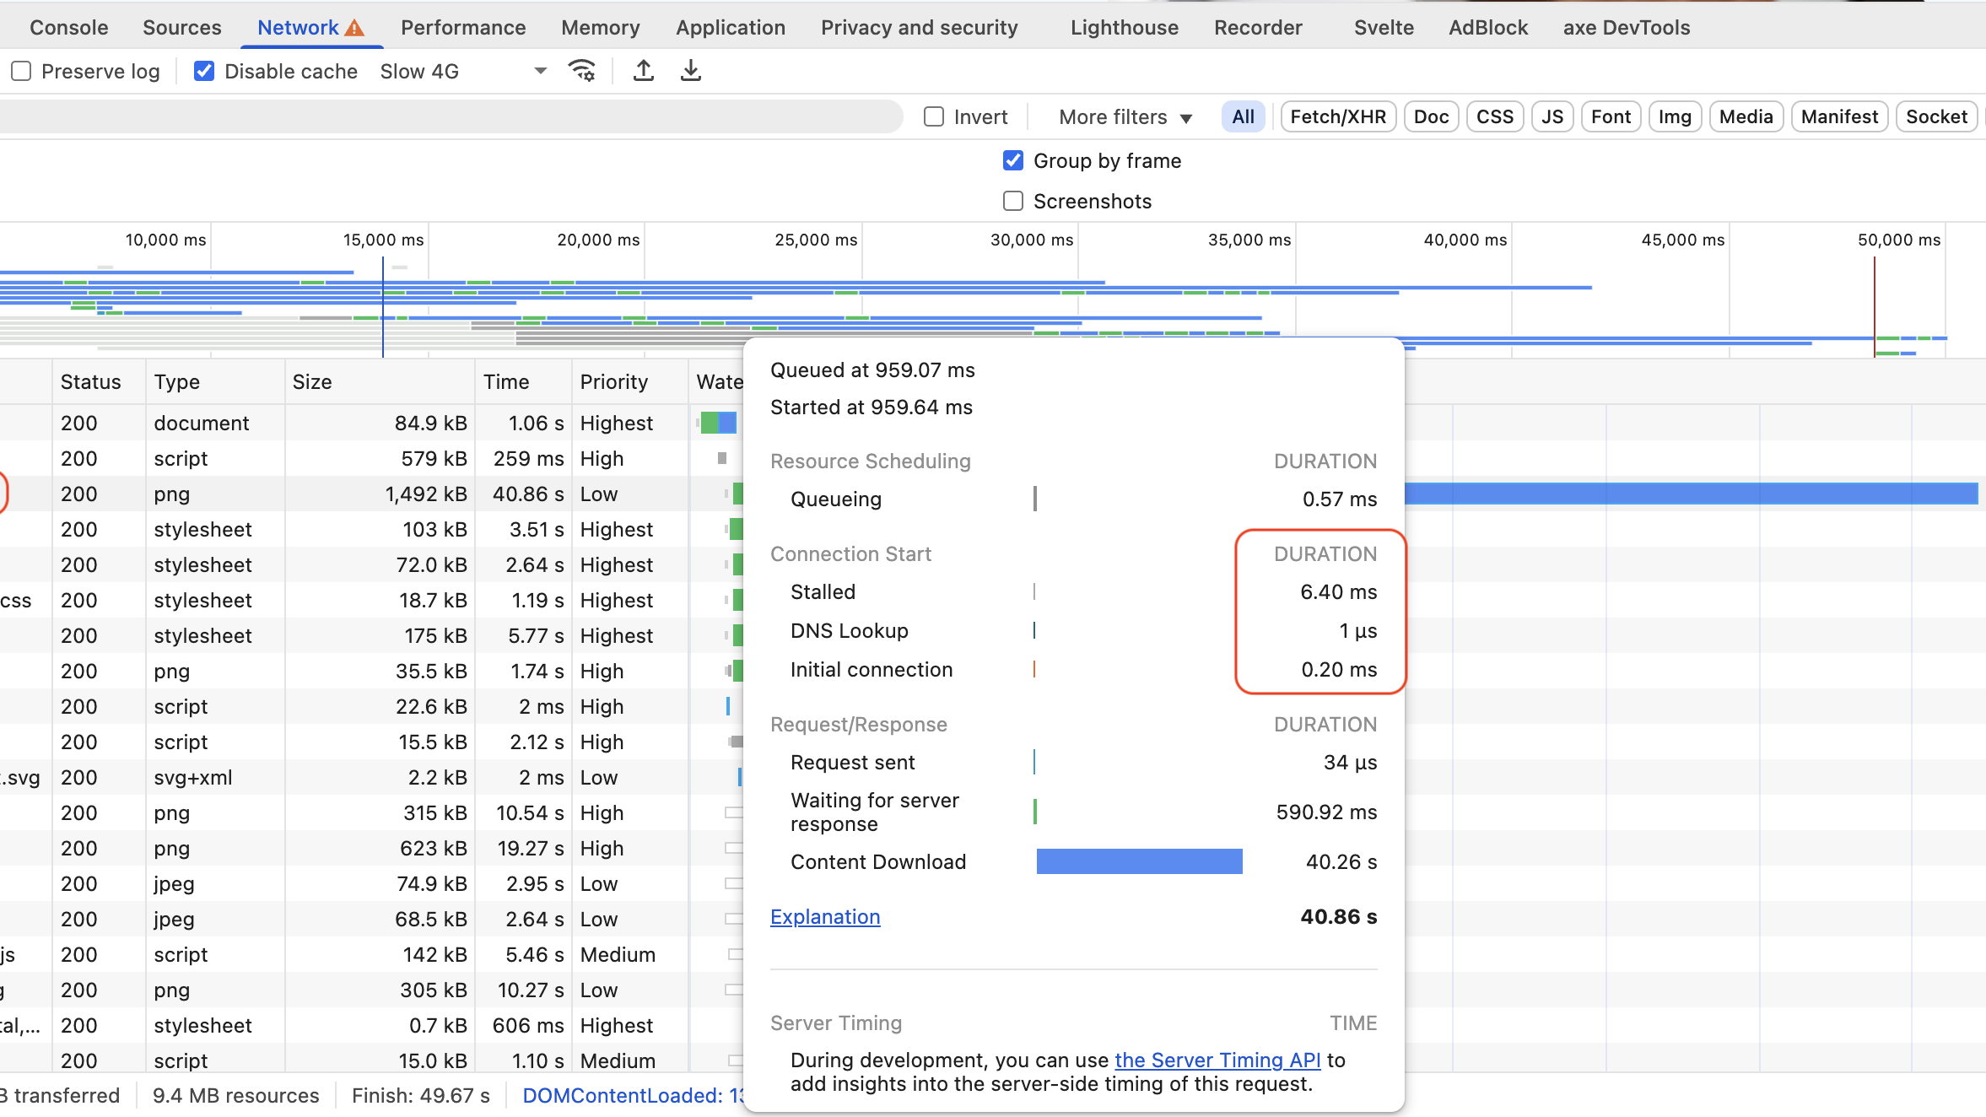Enable the Screenshots checkbox
This screenshot has height=1117, width=1986.
(1013, 201)
